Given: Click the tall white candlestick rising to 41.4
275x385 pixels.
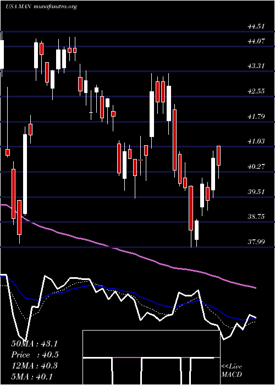Looking at the screenshot, I should click(25, 174).
